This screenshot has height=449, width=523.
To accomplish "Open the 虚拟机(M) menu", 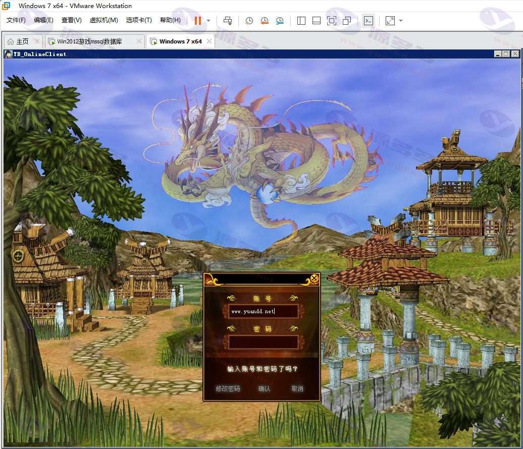I will coord(103,20).
